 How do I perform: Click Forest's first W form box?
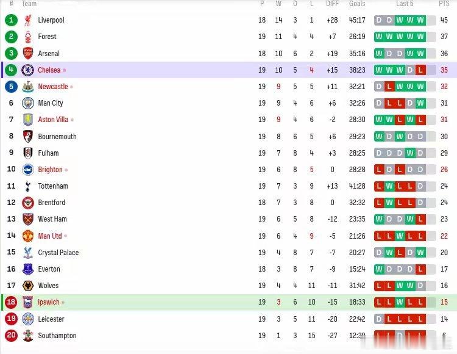click(x=379, y=37)
